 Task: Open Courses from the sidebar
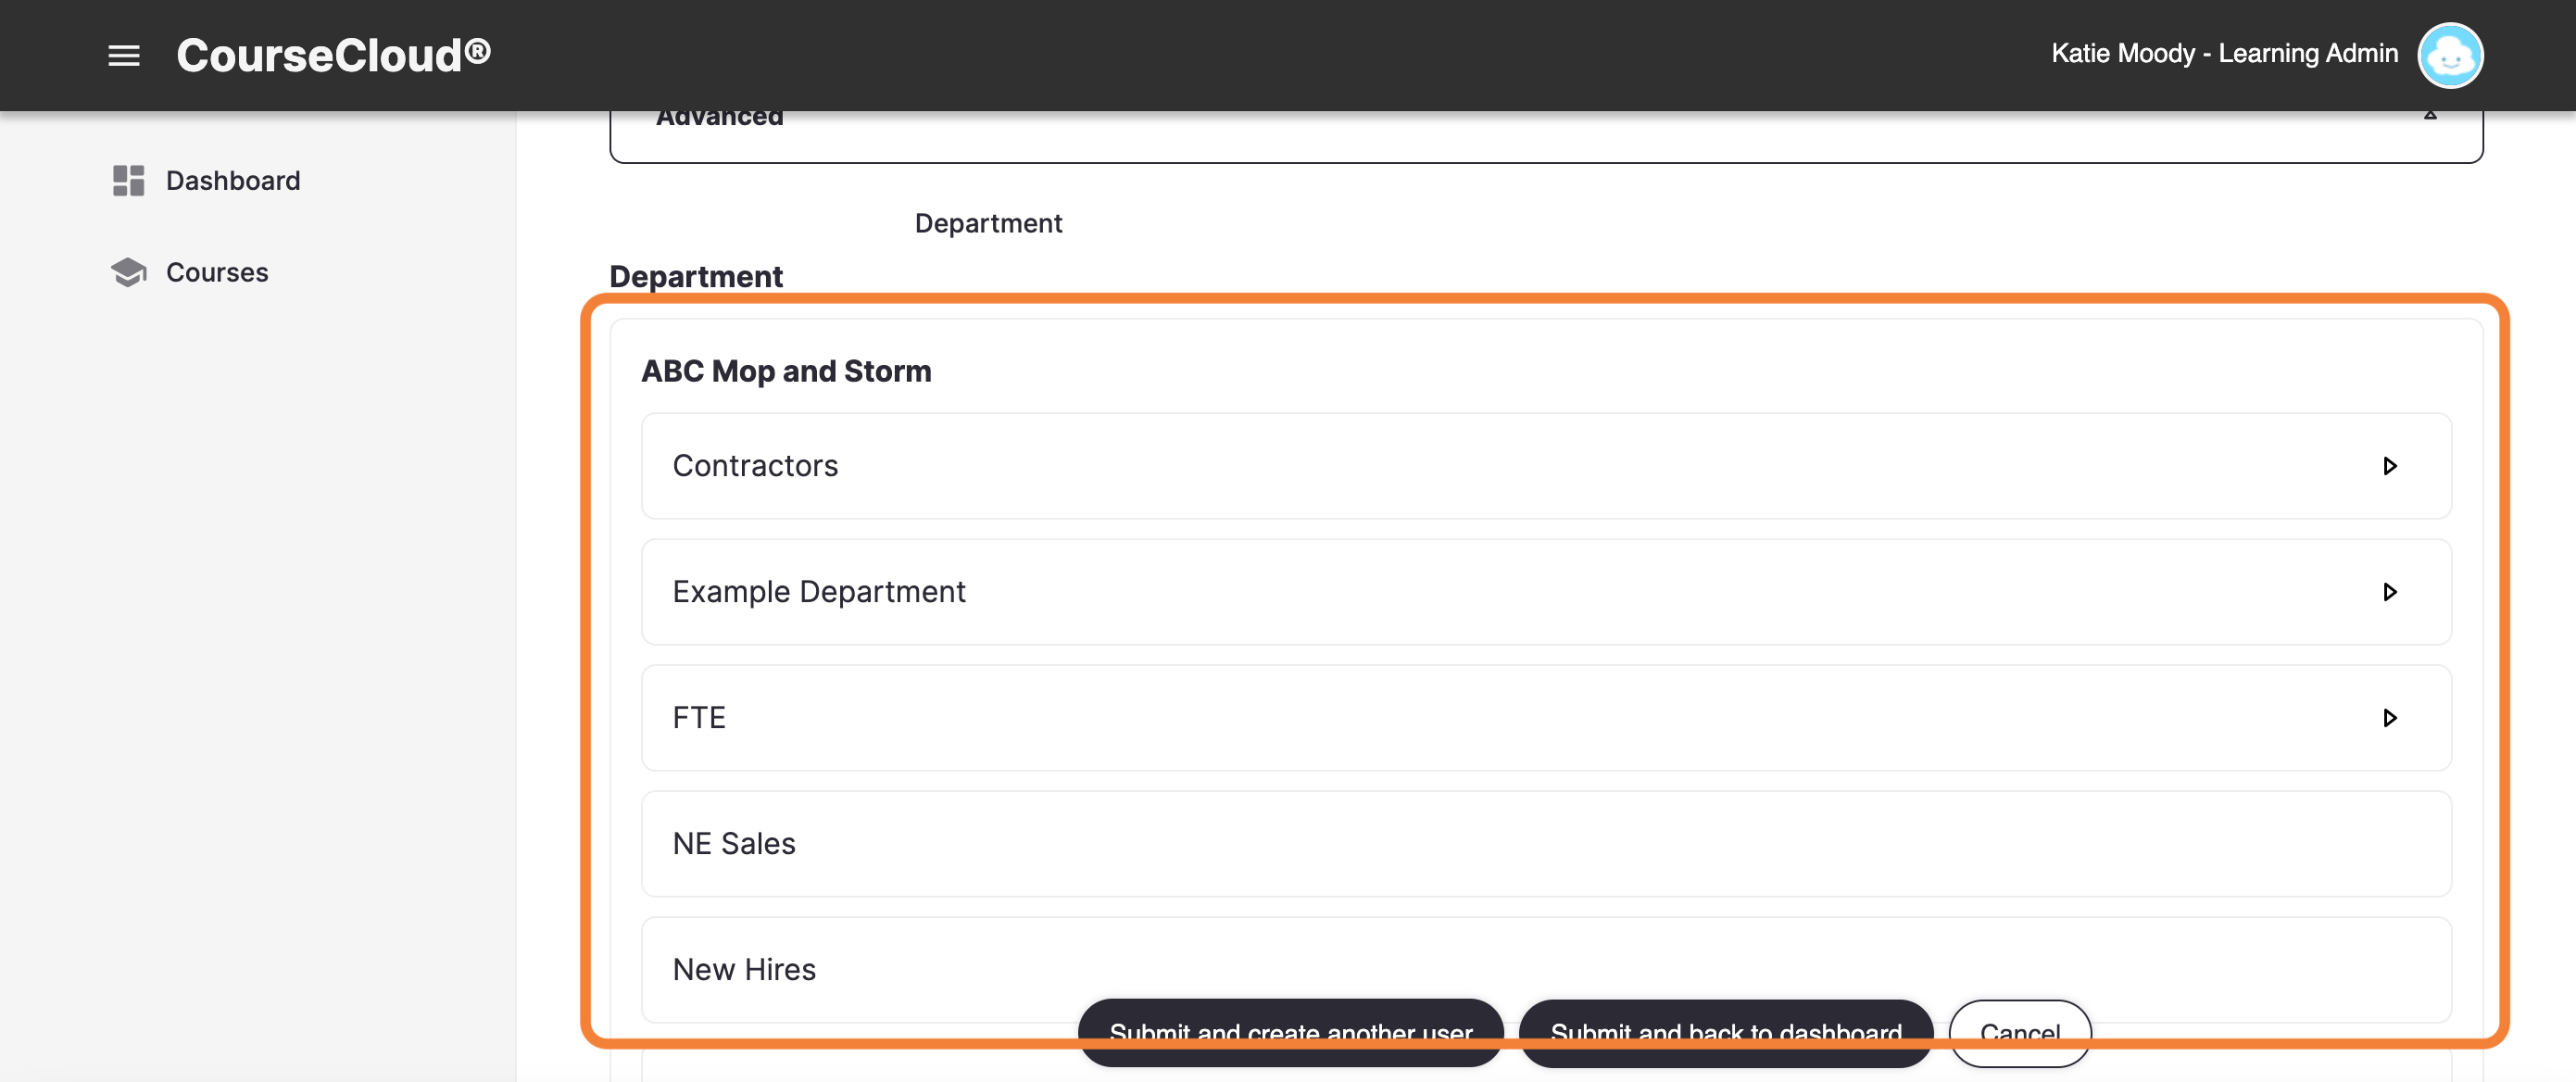[x=217, y=272]
